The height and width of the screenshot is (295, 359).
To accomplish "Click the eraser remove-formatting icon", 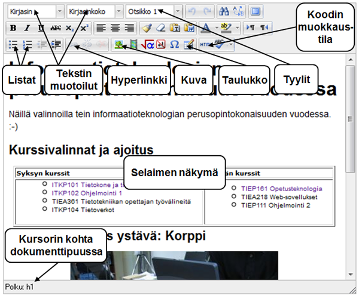I will [x=161, y=28].
